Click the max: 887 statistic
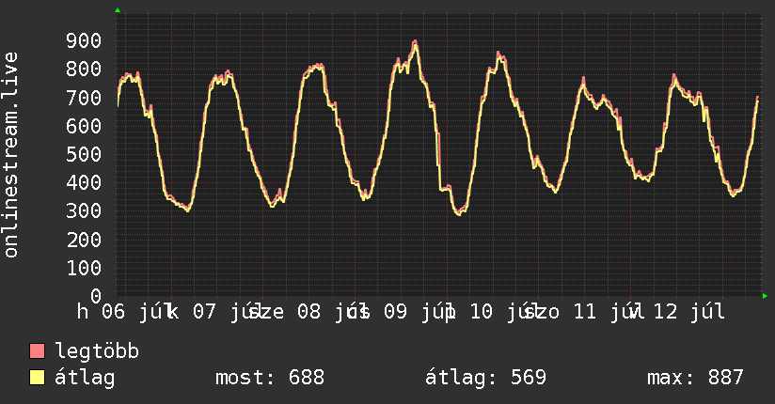The image size is (775, 404). [x=695, y=378]
